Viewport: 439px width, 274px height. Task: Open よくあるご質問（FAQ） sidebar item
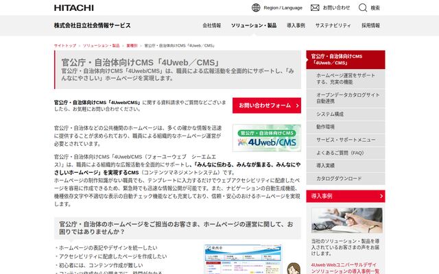[x=346, y=153]
